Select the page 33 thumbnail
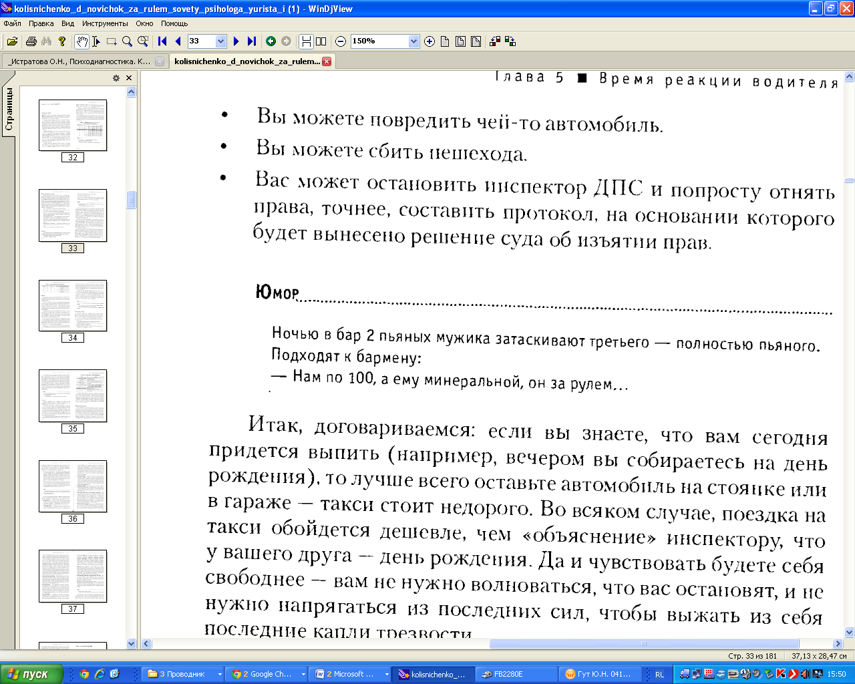The height and width of the screenshot is (684, 855). click(73, 215)
